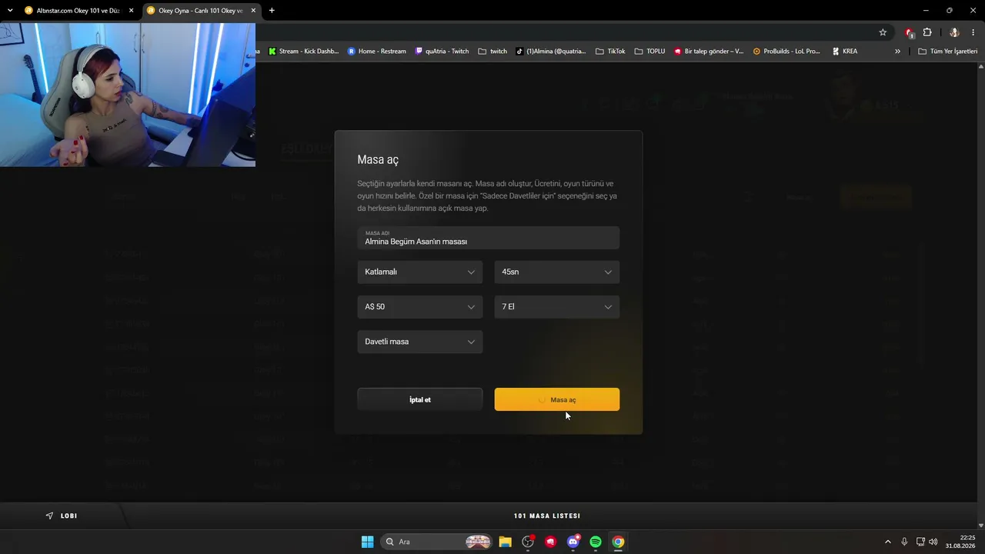
Task: Show more bookmarks with the double chevron
Action: (x=897, y=52)
